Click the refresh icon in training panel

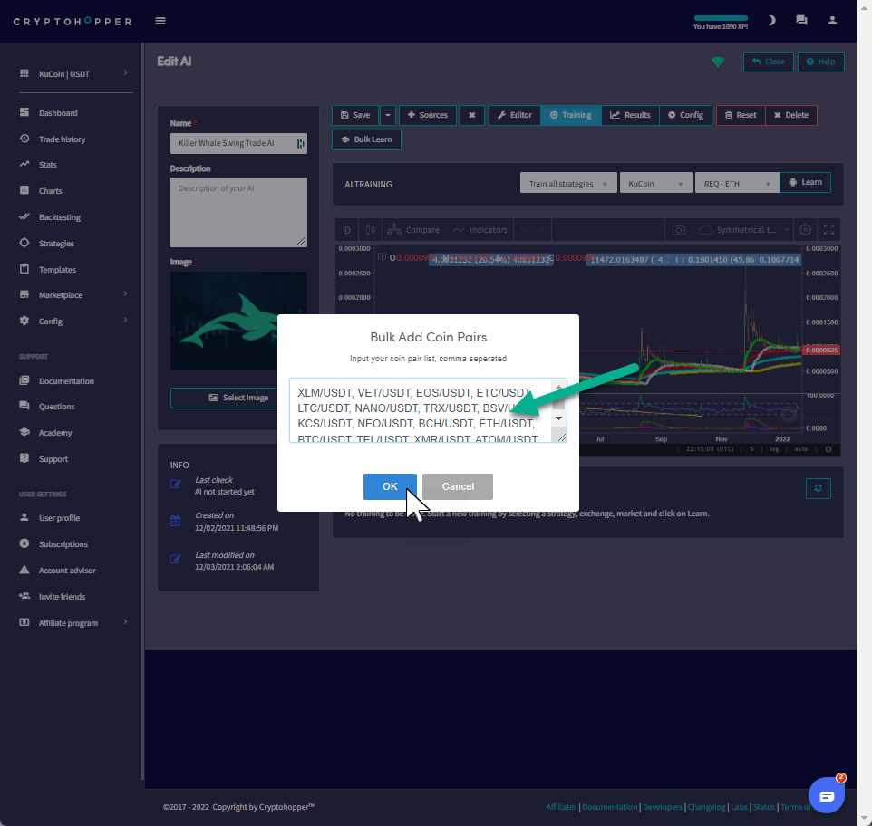tap(818, 488)
